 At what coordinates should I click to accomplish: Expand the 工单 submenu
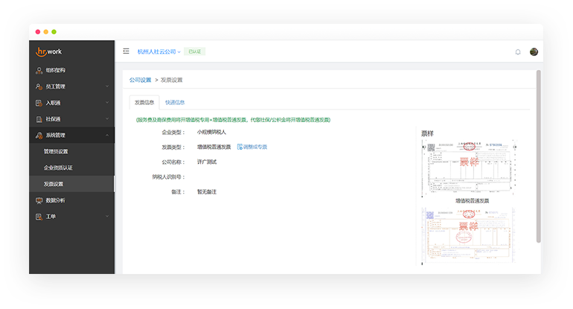107,217
